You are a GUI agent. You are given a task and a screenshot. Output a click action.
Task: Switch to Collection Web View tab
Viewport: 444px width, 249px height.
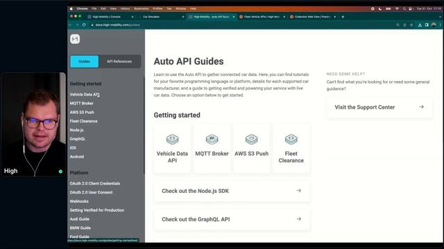(313, 17)
